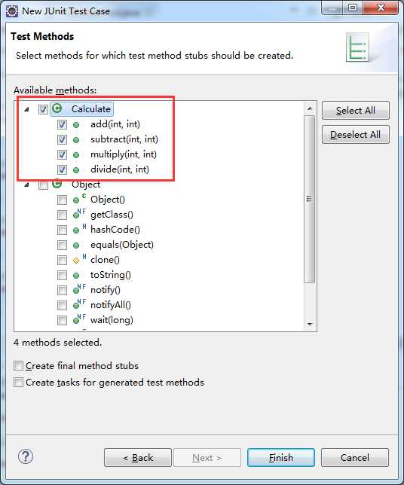The width and height of the screenshot is (404, 485).
Task: Select the Object tree label
Action: pyautogui.click(x=86, y=185)
